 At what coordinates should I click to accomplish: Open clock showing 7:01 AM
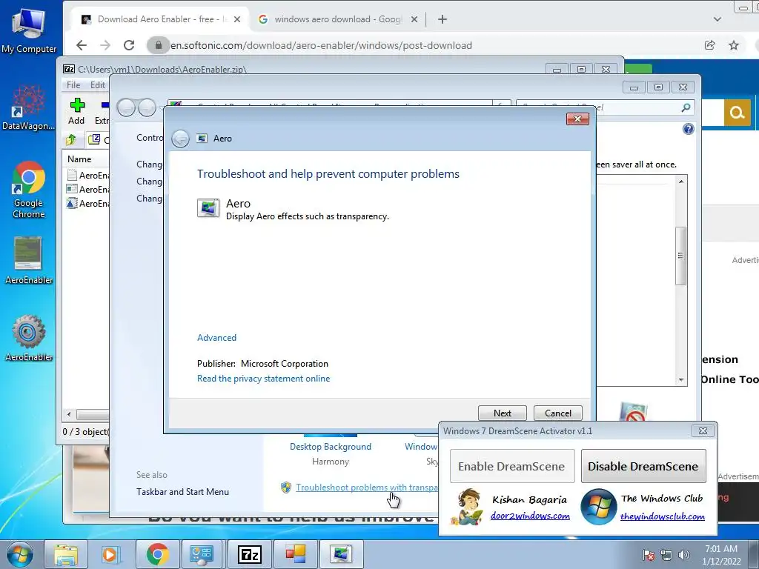721,555
